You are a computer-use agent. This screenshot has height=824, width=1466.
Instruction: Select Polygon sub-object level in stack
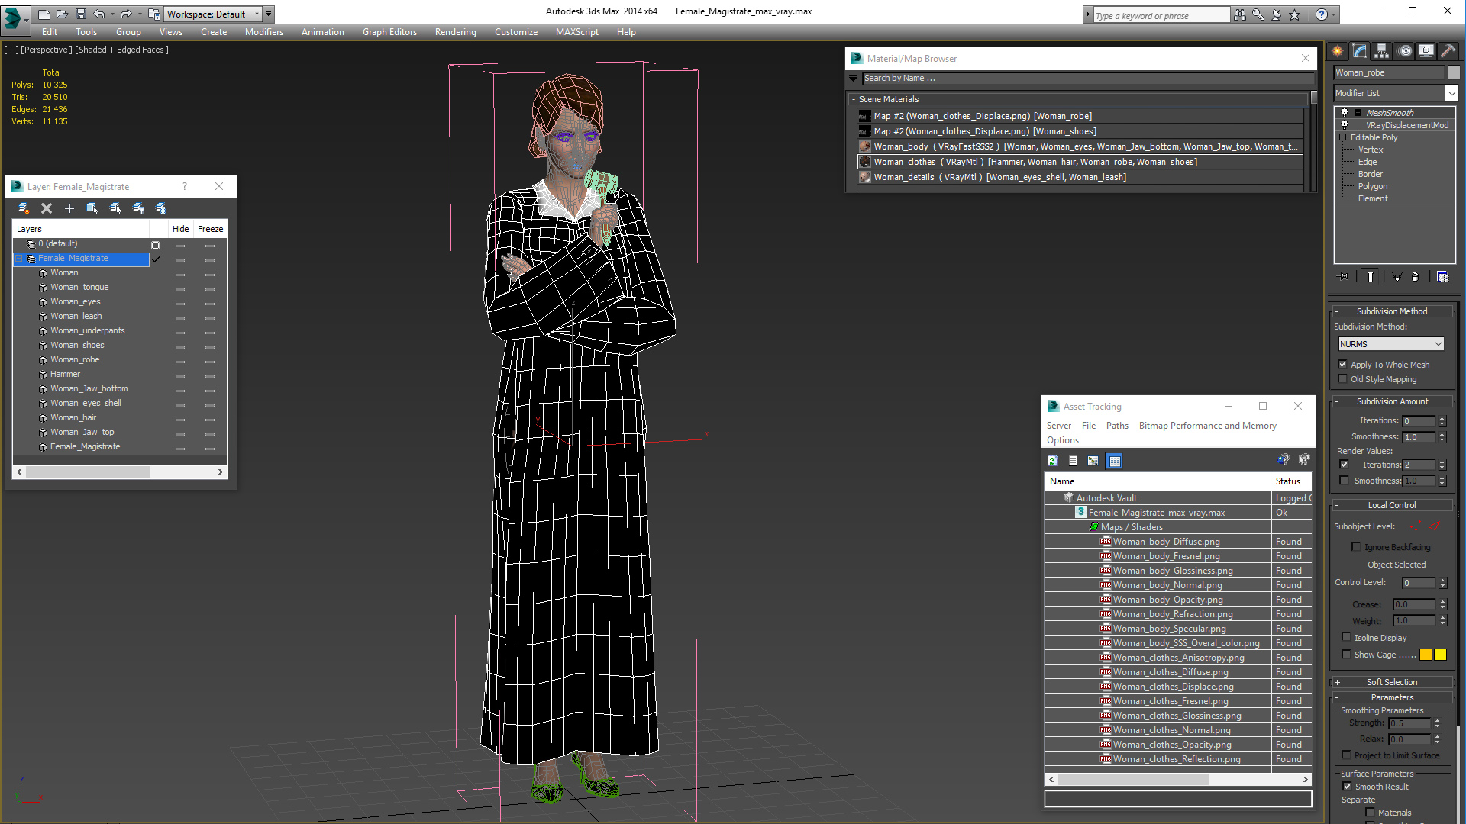tap(1372, 186)
